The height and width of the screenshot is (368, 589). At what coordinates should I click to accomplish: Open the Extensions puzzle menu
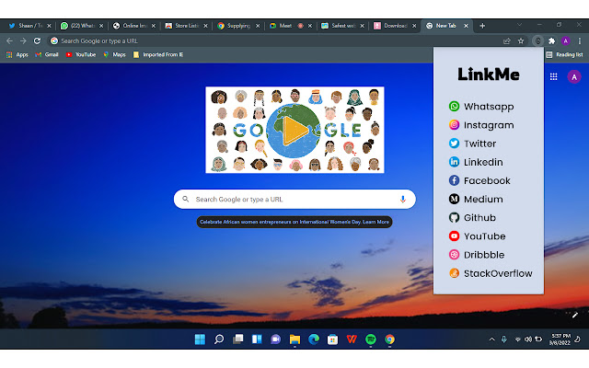[x=551, y=40]
